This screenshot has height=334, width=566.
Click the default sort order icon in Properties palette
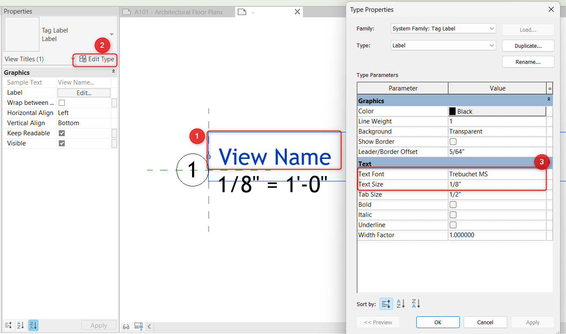[8, 325]
